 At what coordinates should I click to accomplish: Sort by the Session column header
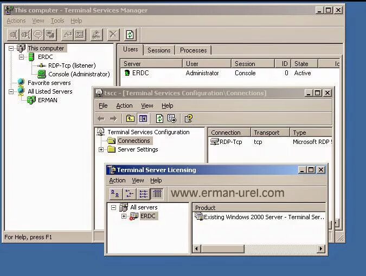(253, 63)
